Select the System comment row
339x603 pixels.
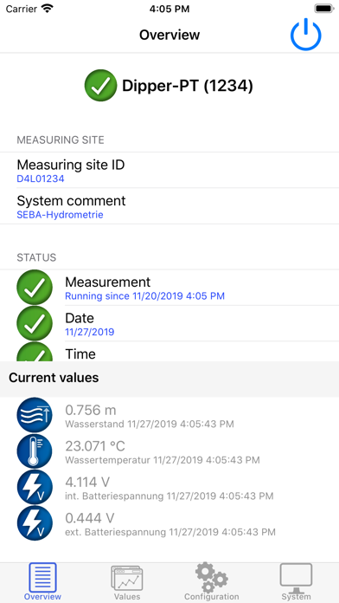pos(169,206)
